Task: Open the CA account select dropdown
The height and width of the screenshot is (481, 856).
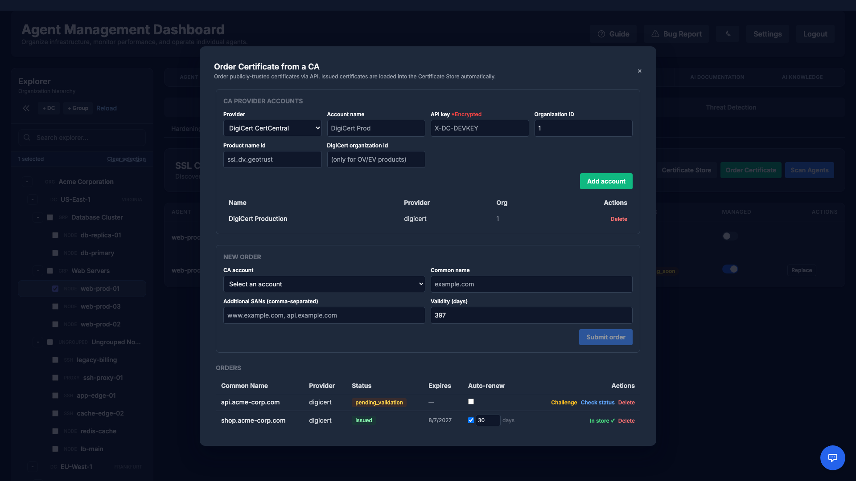Action: [x=324, y=284]
